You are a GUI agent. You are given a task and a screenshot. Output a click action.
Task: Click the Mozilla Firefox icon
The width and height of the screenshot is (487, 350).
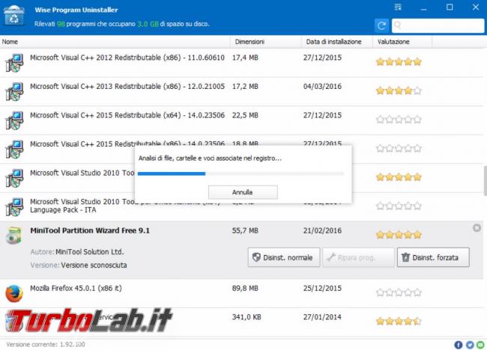pyautogui.click(x=14, y=294)
